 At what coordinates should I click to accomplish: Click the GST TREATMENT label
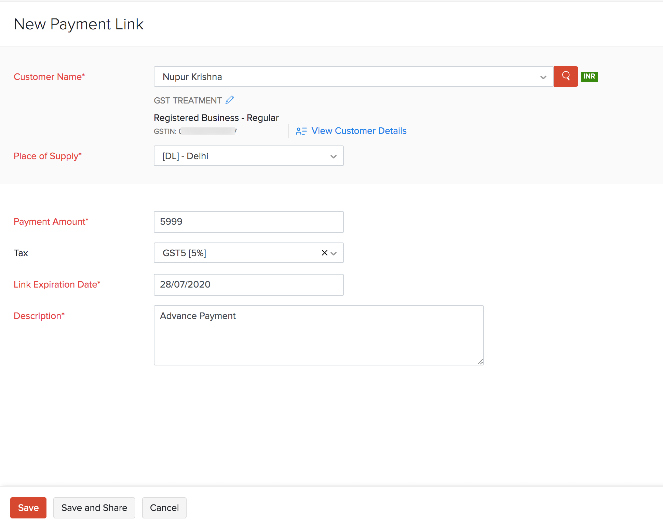tap(187, 100)
